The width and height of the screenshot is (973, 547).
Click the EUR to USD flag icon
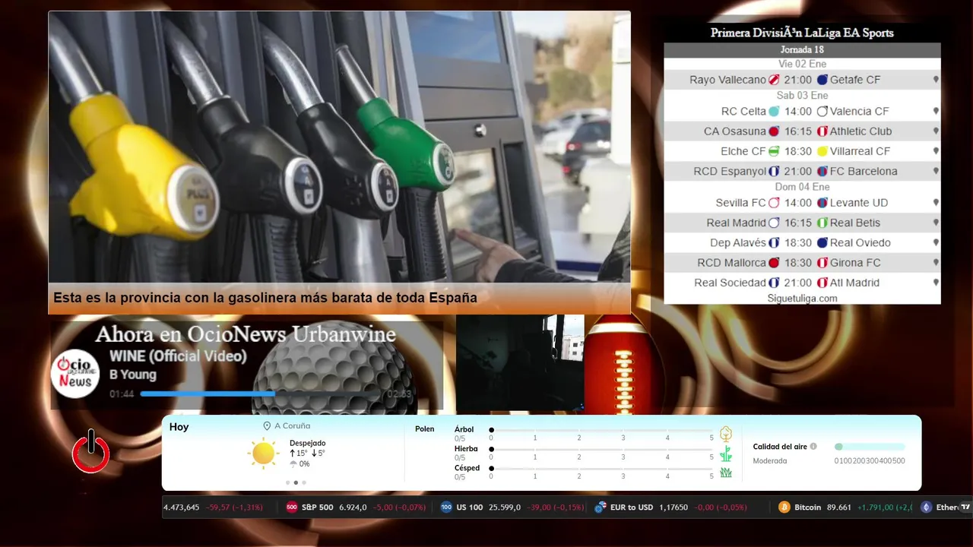pos(600,507)
